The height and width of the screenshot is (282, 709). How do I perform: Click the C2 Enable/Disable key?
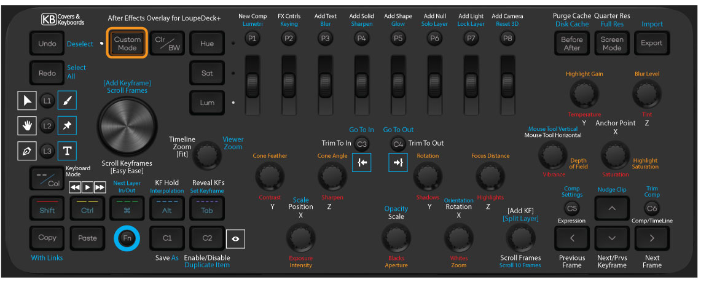coord(206,238)
